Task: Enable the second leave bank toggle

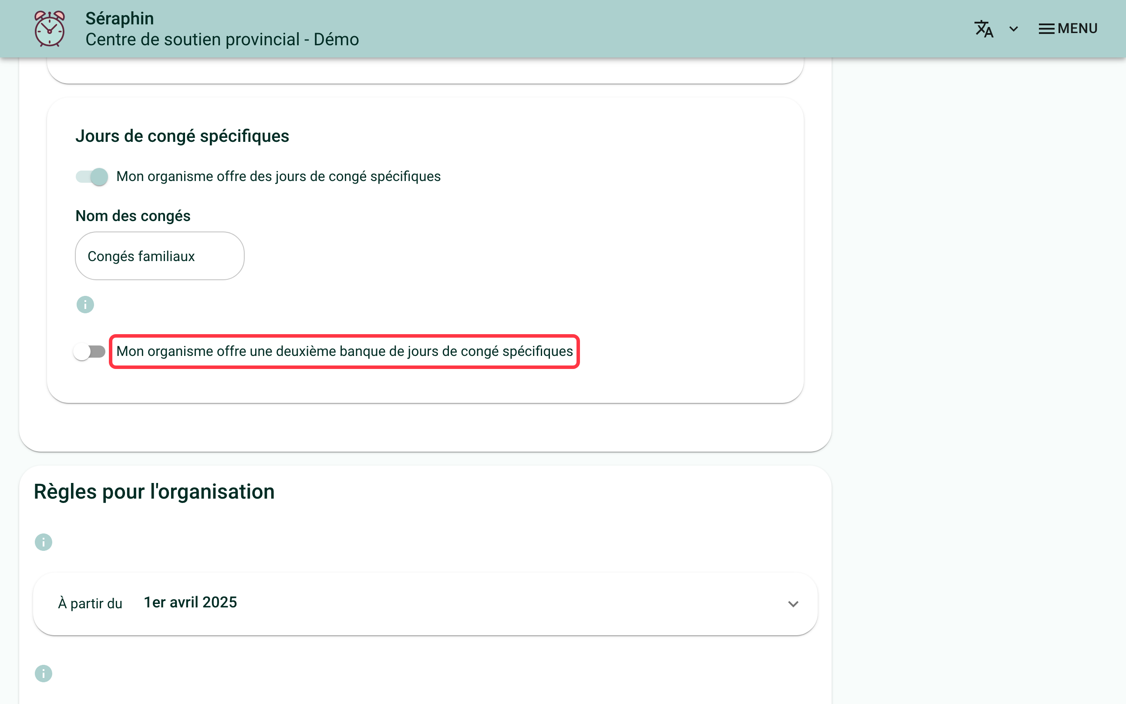Action: [x=89, y=352]
